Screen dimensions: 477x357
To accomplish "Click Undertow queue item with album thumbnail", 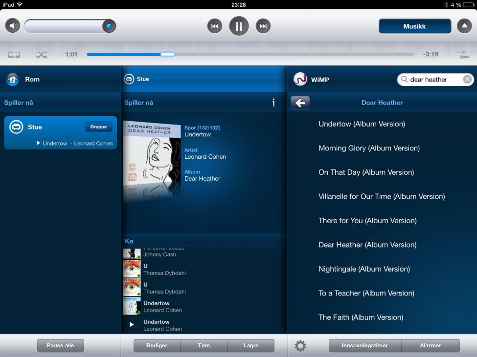I will (x=204, y=306).
